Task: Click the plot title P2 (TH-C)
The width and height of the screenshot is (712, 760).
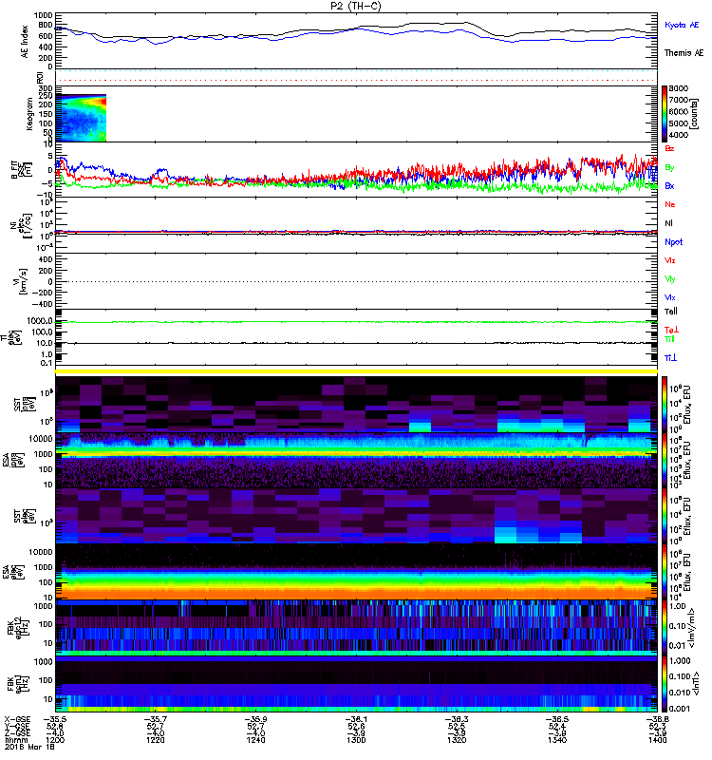Action: click(356, 6)
